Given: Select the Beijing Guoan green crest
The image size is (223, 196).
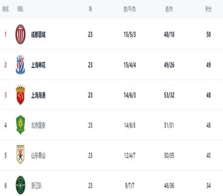Looking at the screenshot, I should [21, 125].
